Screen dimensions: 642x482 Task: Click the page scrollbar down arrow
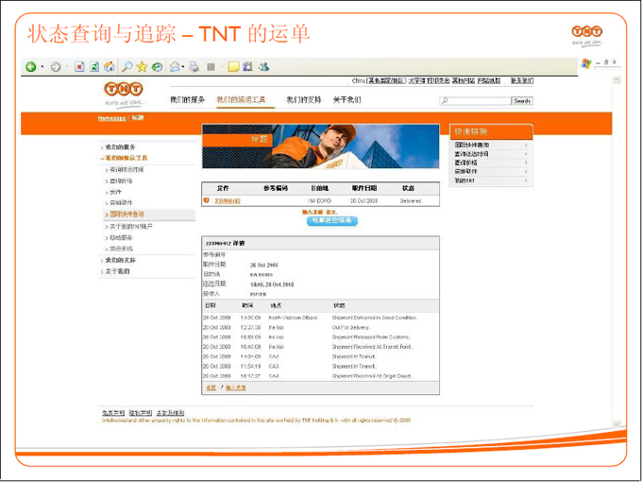[x=617, y=423]
